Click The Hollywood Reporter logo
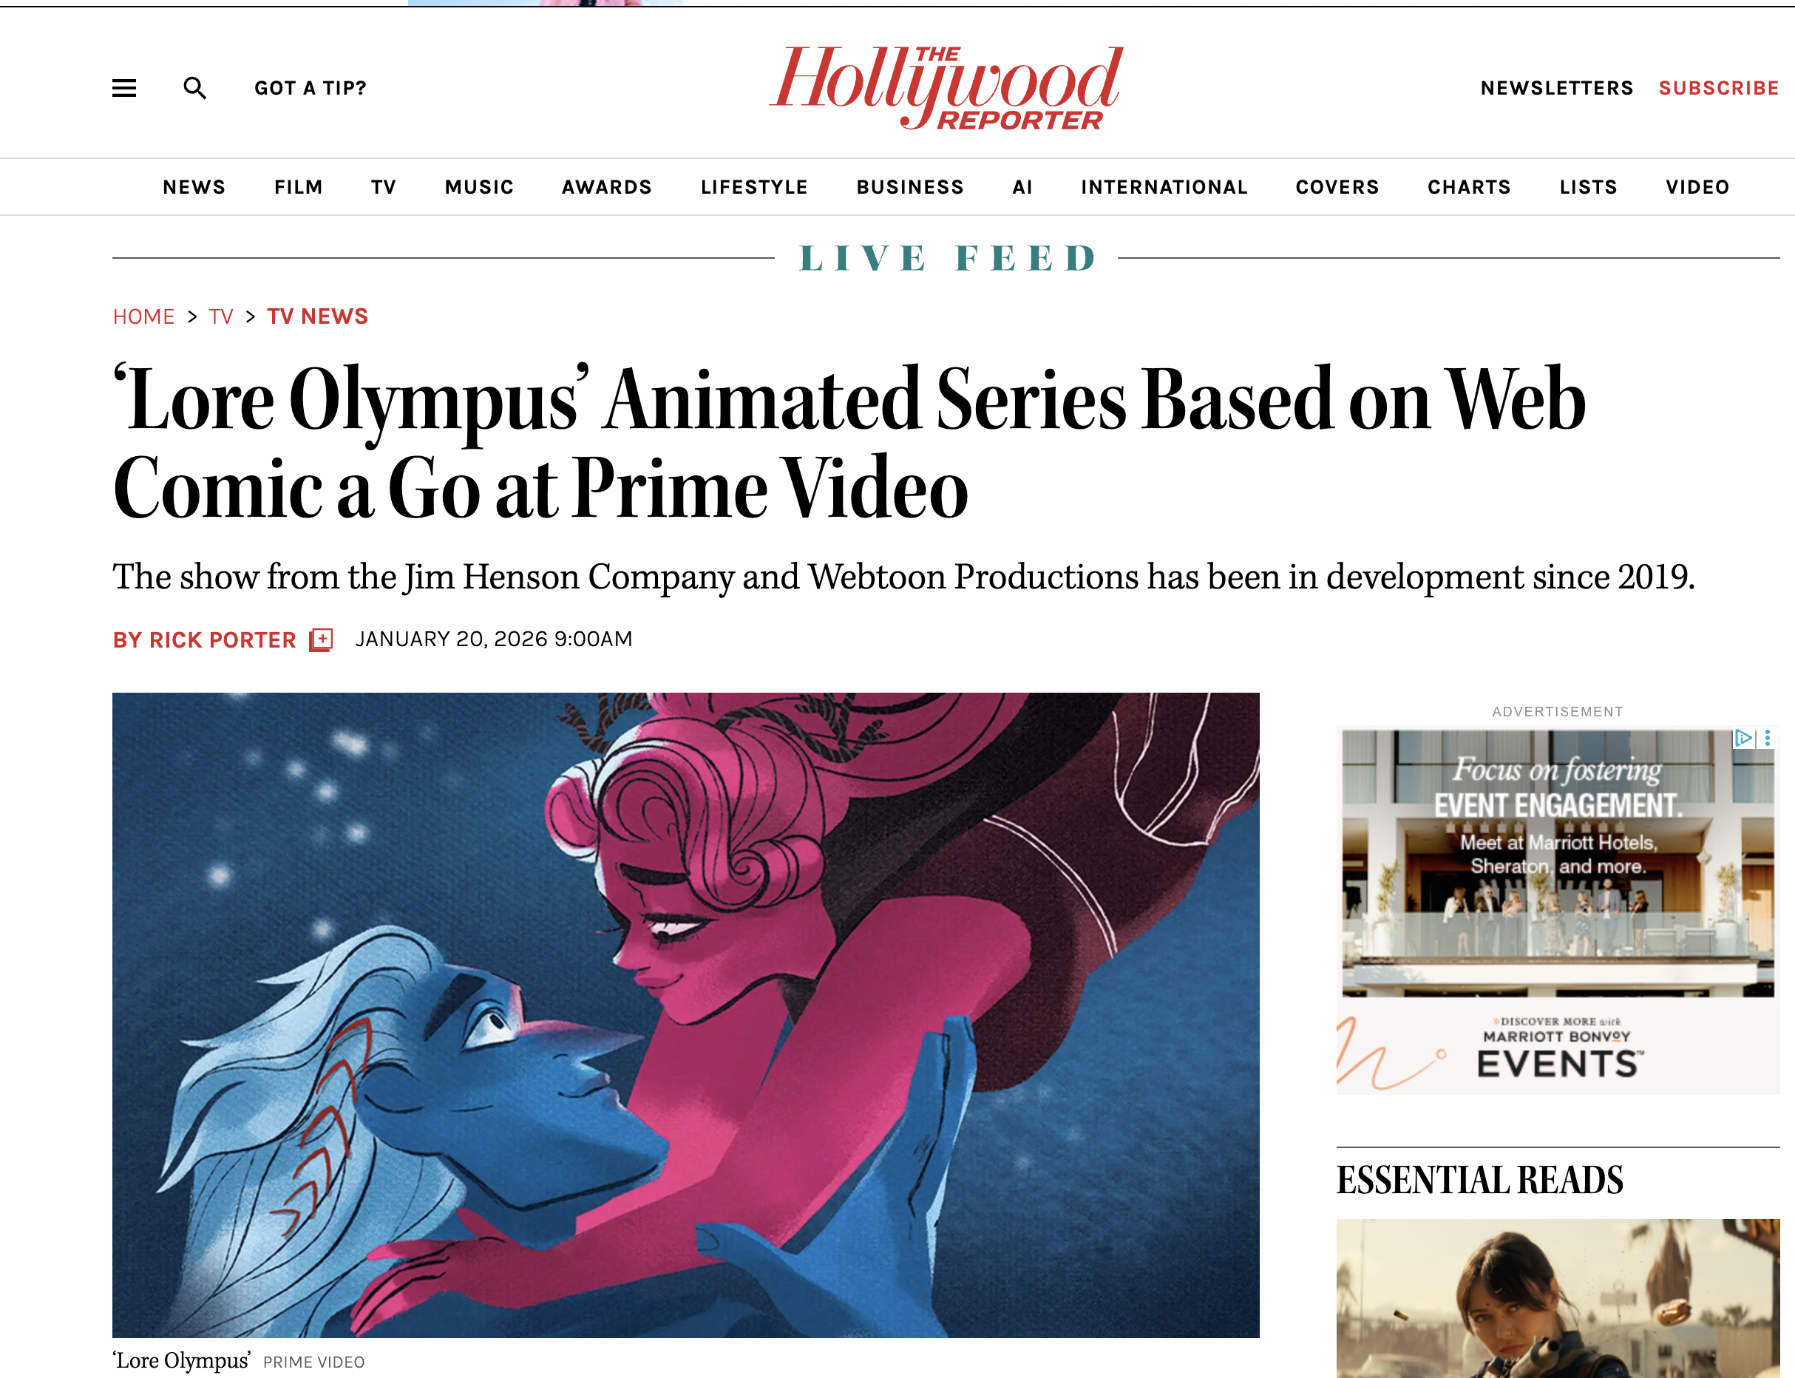The height and width of the screenshot is (1378, 1795). (946, 87)
